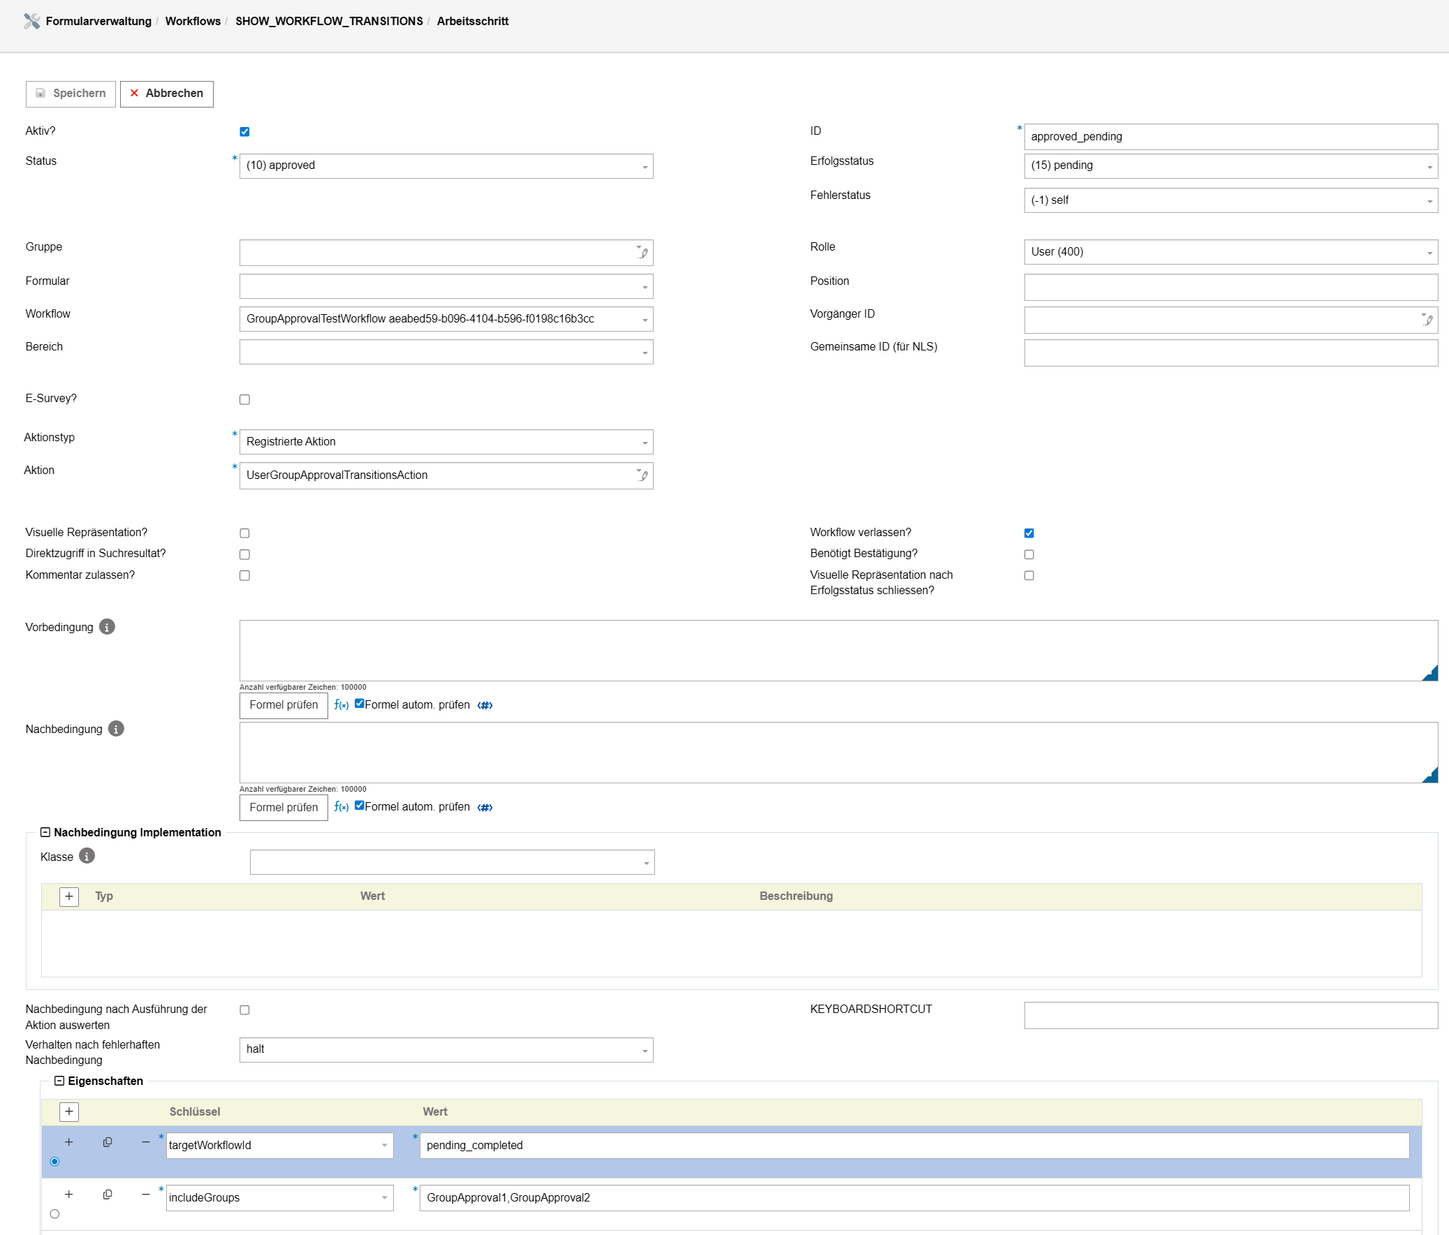Duplicate the targetWorkflowId row
This screenshot has width=1449, height=1235.
pyautogui.click(x=108, y=1142)
